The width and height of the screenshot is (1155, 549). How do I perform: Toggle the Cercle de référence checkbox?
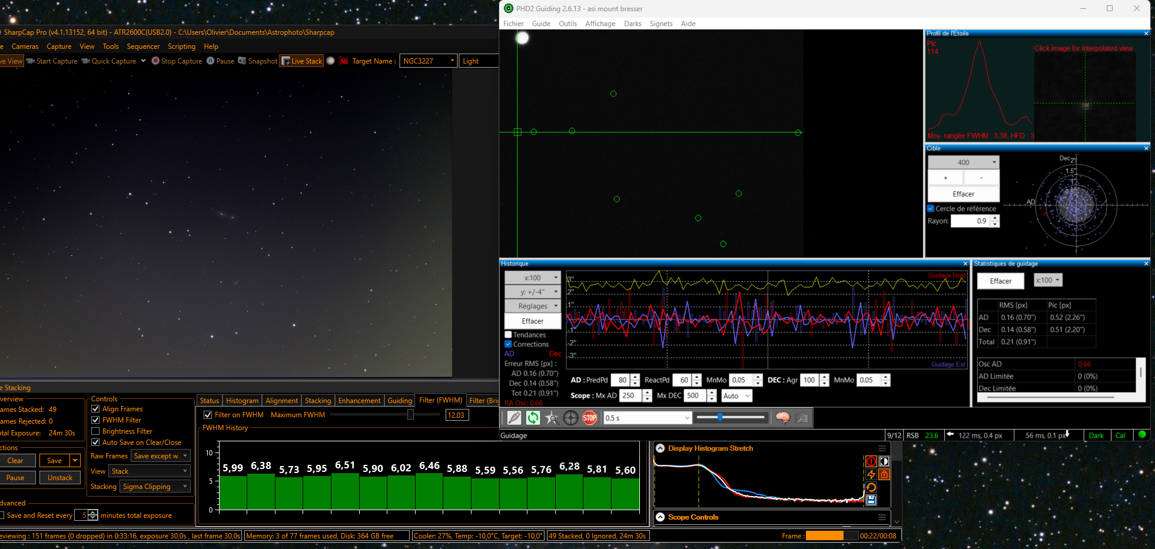[931, 208]
